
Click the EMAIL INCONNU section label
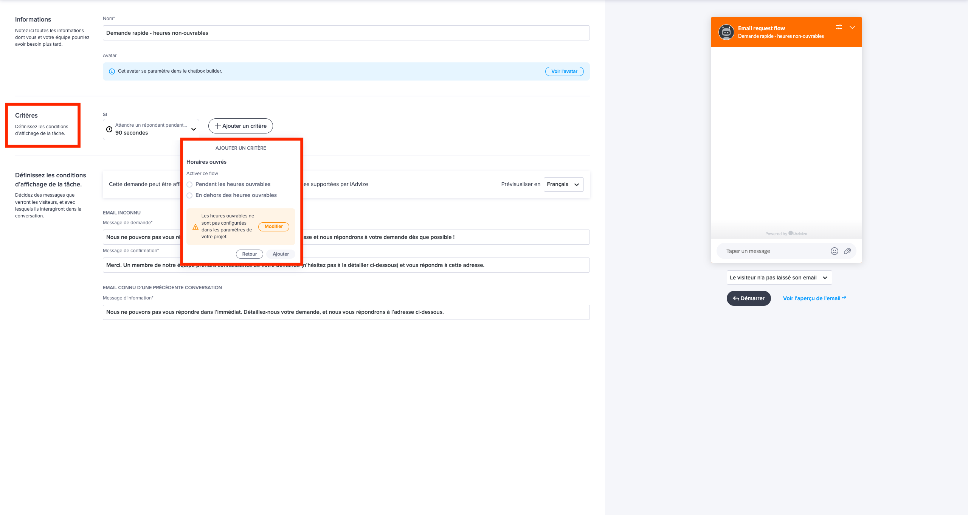coord(122,213)
